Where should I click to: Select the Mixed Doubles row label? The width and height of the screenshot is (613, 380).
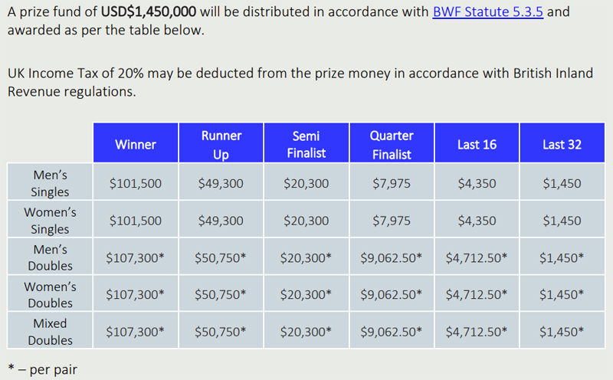pos(50,332)
